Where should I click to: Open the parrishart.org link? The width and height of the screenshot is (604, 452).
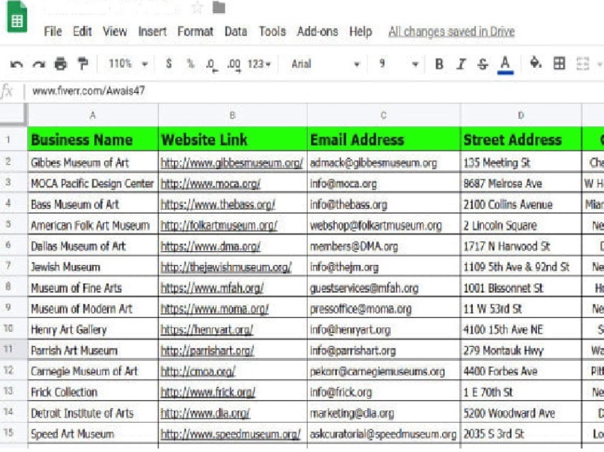(x=207, y=351)
